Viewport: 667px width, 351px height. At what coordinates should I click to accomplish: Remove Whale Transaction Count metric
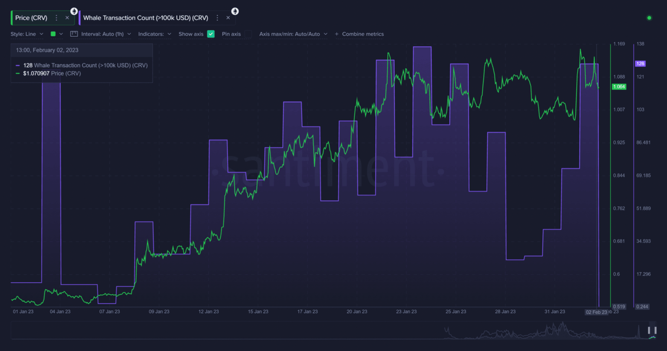point(228,18)
